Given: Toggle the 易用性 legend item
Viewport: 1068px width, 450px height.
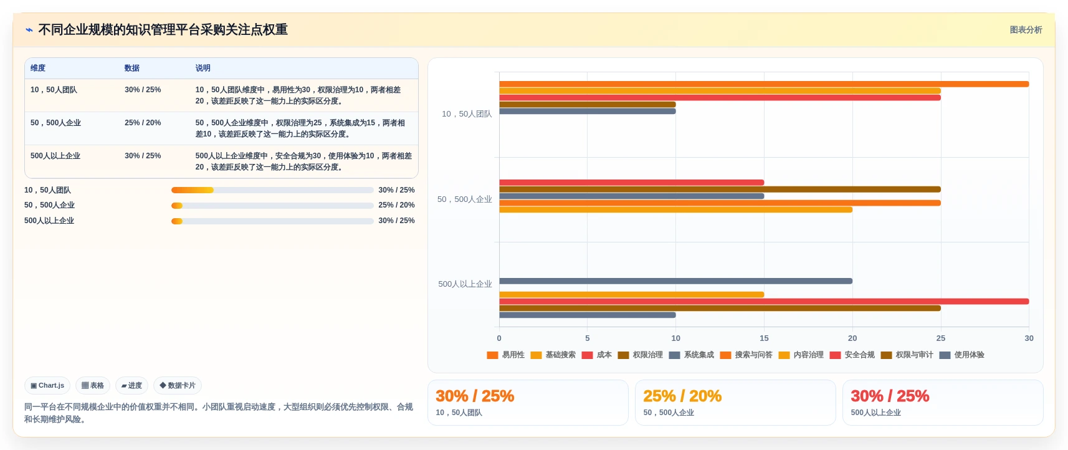Looking at the screenshot, I should click(x=506, y=355).
